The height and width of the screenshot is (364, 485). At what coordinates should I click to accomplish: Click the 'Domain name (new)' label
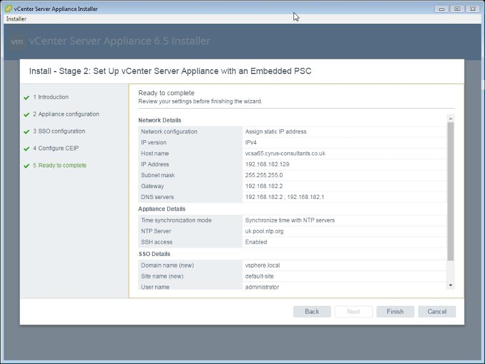click(x=167, y=265)
